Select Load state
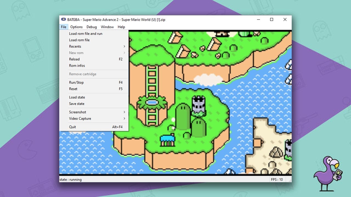 pos(77,97)
